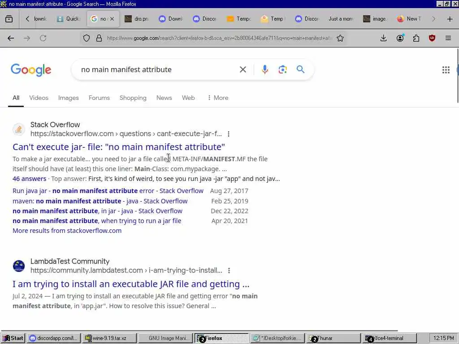Open Firefox View tab list icon

(9, 19)
